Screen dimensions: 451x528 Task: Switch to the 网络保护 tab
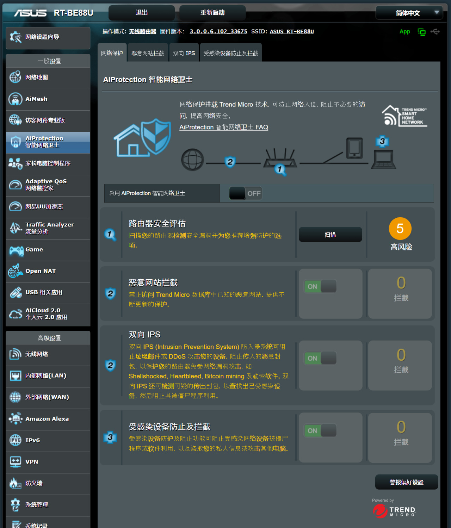pos(112,53)
